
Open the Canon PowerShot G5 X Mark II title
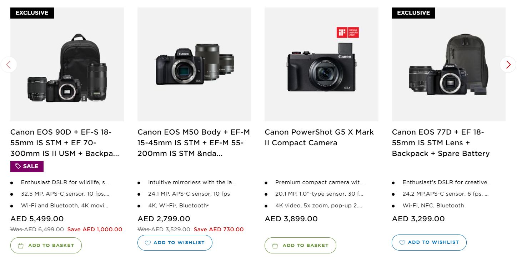pyautogui.click(x=319, y=137)
